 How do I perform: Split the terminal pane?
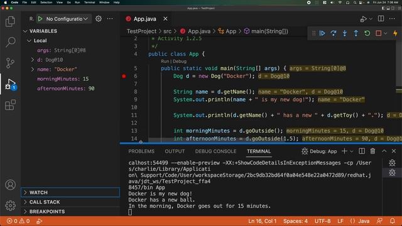[362, 151]
